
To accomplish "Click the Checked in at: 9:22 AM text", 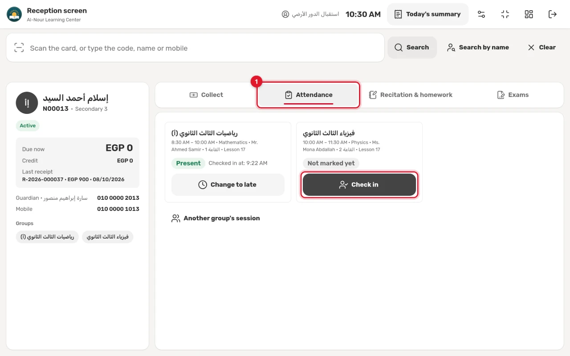I will click(238, 163).
